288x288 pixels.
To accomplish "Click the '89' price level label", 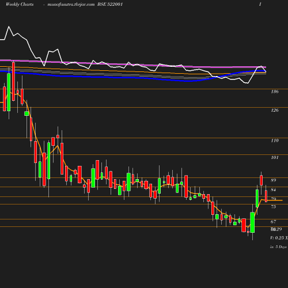I will click(x=274, y=180).
